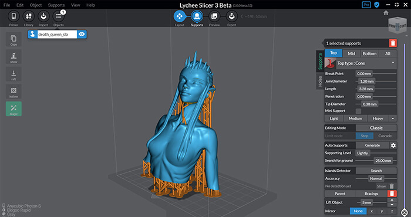Click the Join Diameter slider
Image resolution: width=411 pixels, height=217 pixels.
click(x=376, y=82)
